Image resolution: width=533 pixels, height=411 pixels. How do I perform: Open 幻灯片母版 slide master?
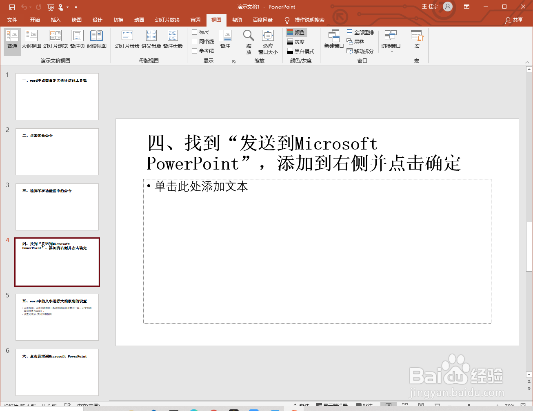[x=127, y=40]
